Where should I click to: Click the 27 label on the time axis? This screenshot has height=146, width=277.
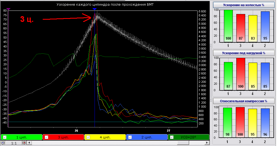(x=168, y=131)
